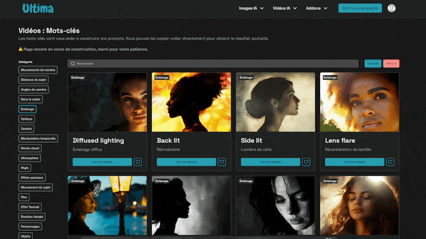Toggle the Favoris filter button
The height and width of the screenshot is (239, 426).
[x=391, y=64]
